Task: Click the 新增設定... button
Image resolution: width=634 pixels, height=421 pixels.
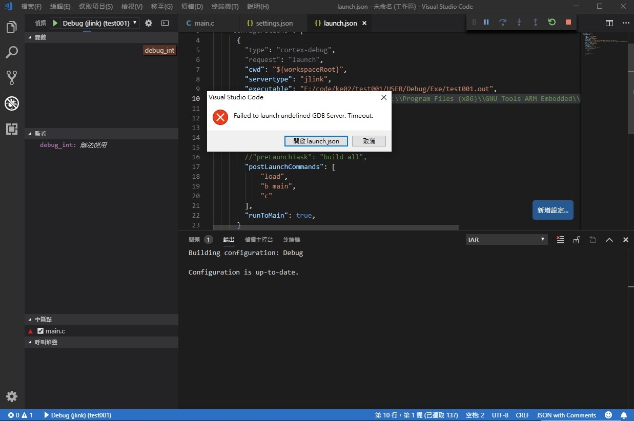Action: click(553, 210)
